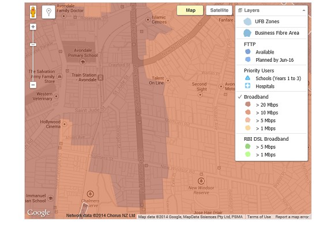
Task: Switch to Map view
Action: pyautogui.click(x=190, y=10)
